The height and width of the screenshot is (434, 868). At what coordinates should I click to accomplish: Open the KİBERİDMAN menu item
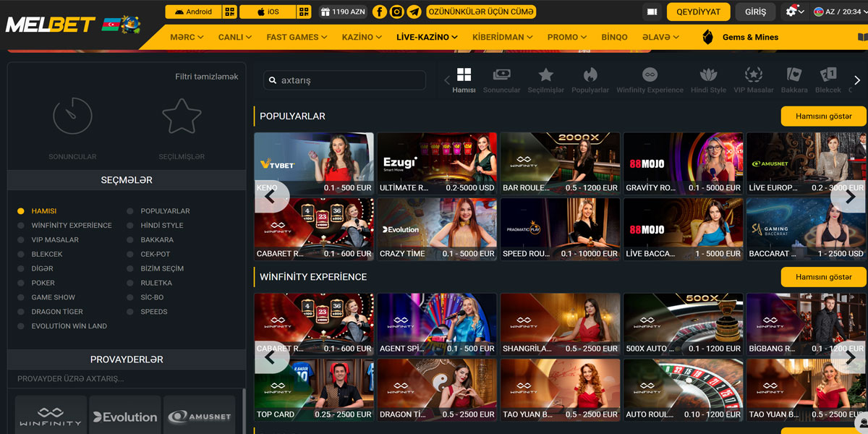pos(501,37)
